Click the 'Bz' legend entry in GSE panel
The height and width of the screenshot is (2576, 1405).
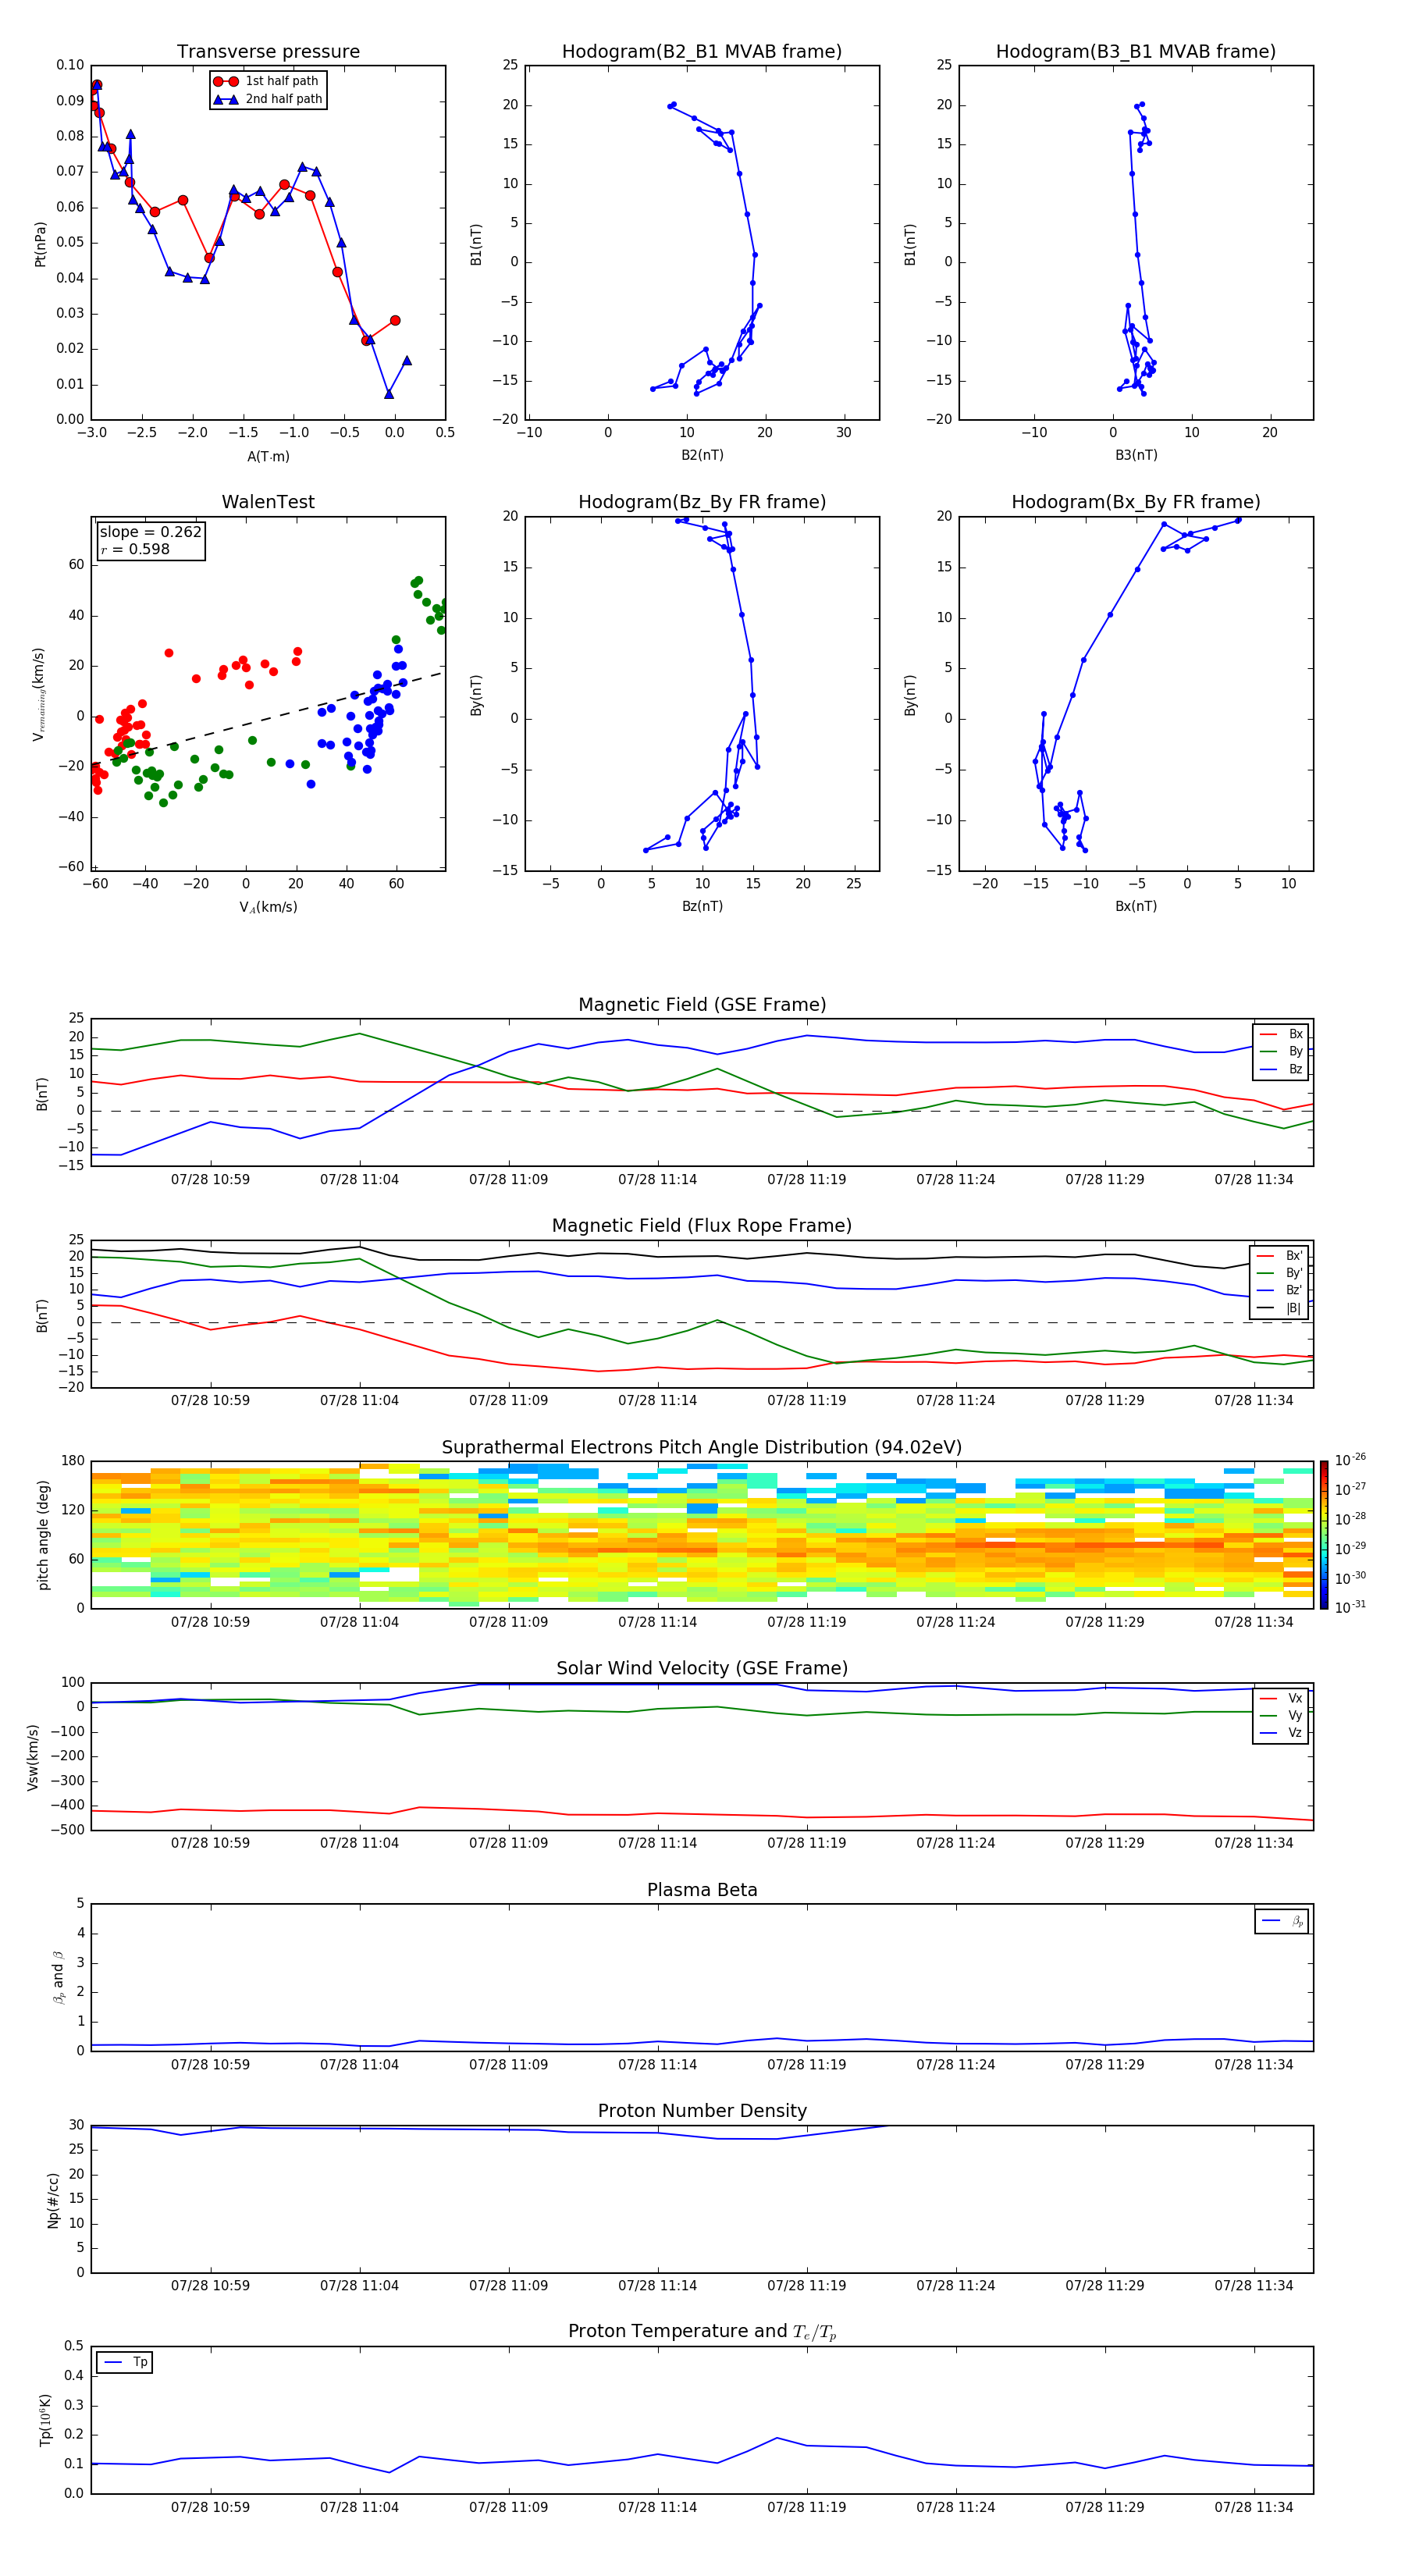pos(1281,1069)
